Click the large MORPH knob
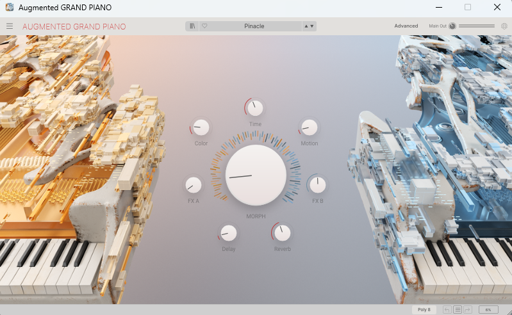 coord(256,175)
